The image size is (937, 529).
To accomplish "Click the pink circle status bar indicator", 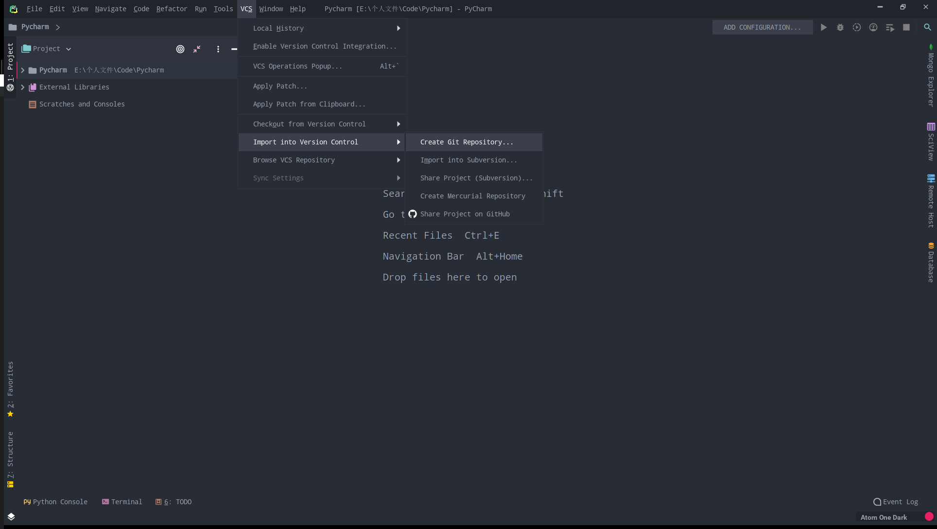I will (x=929, y=517).
